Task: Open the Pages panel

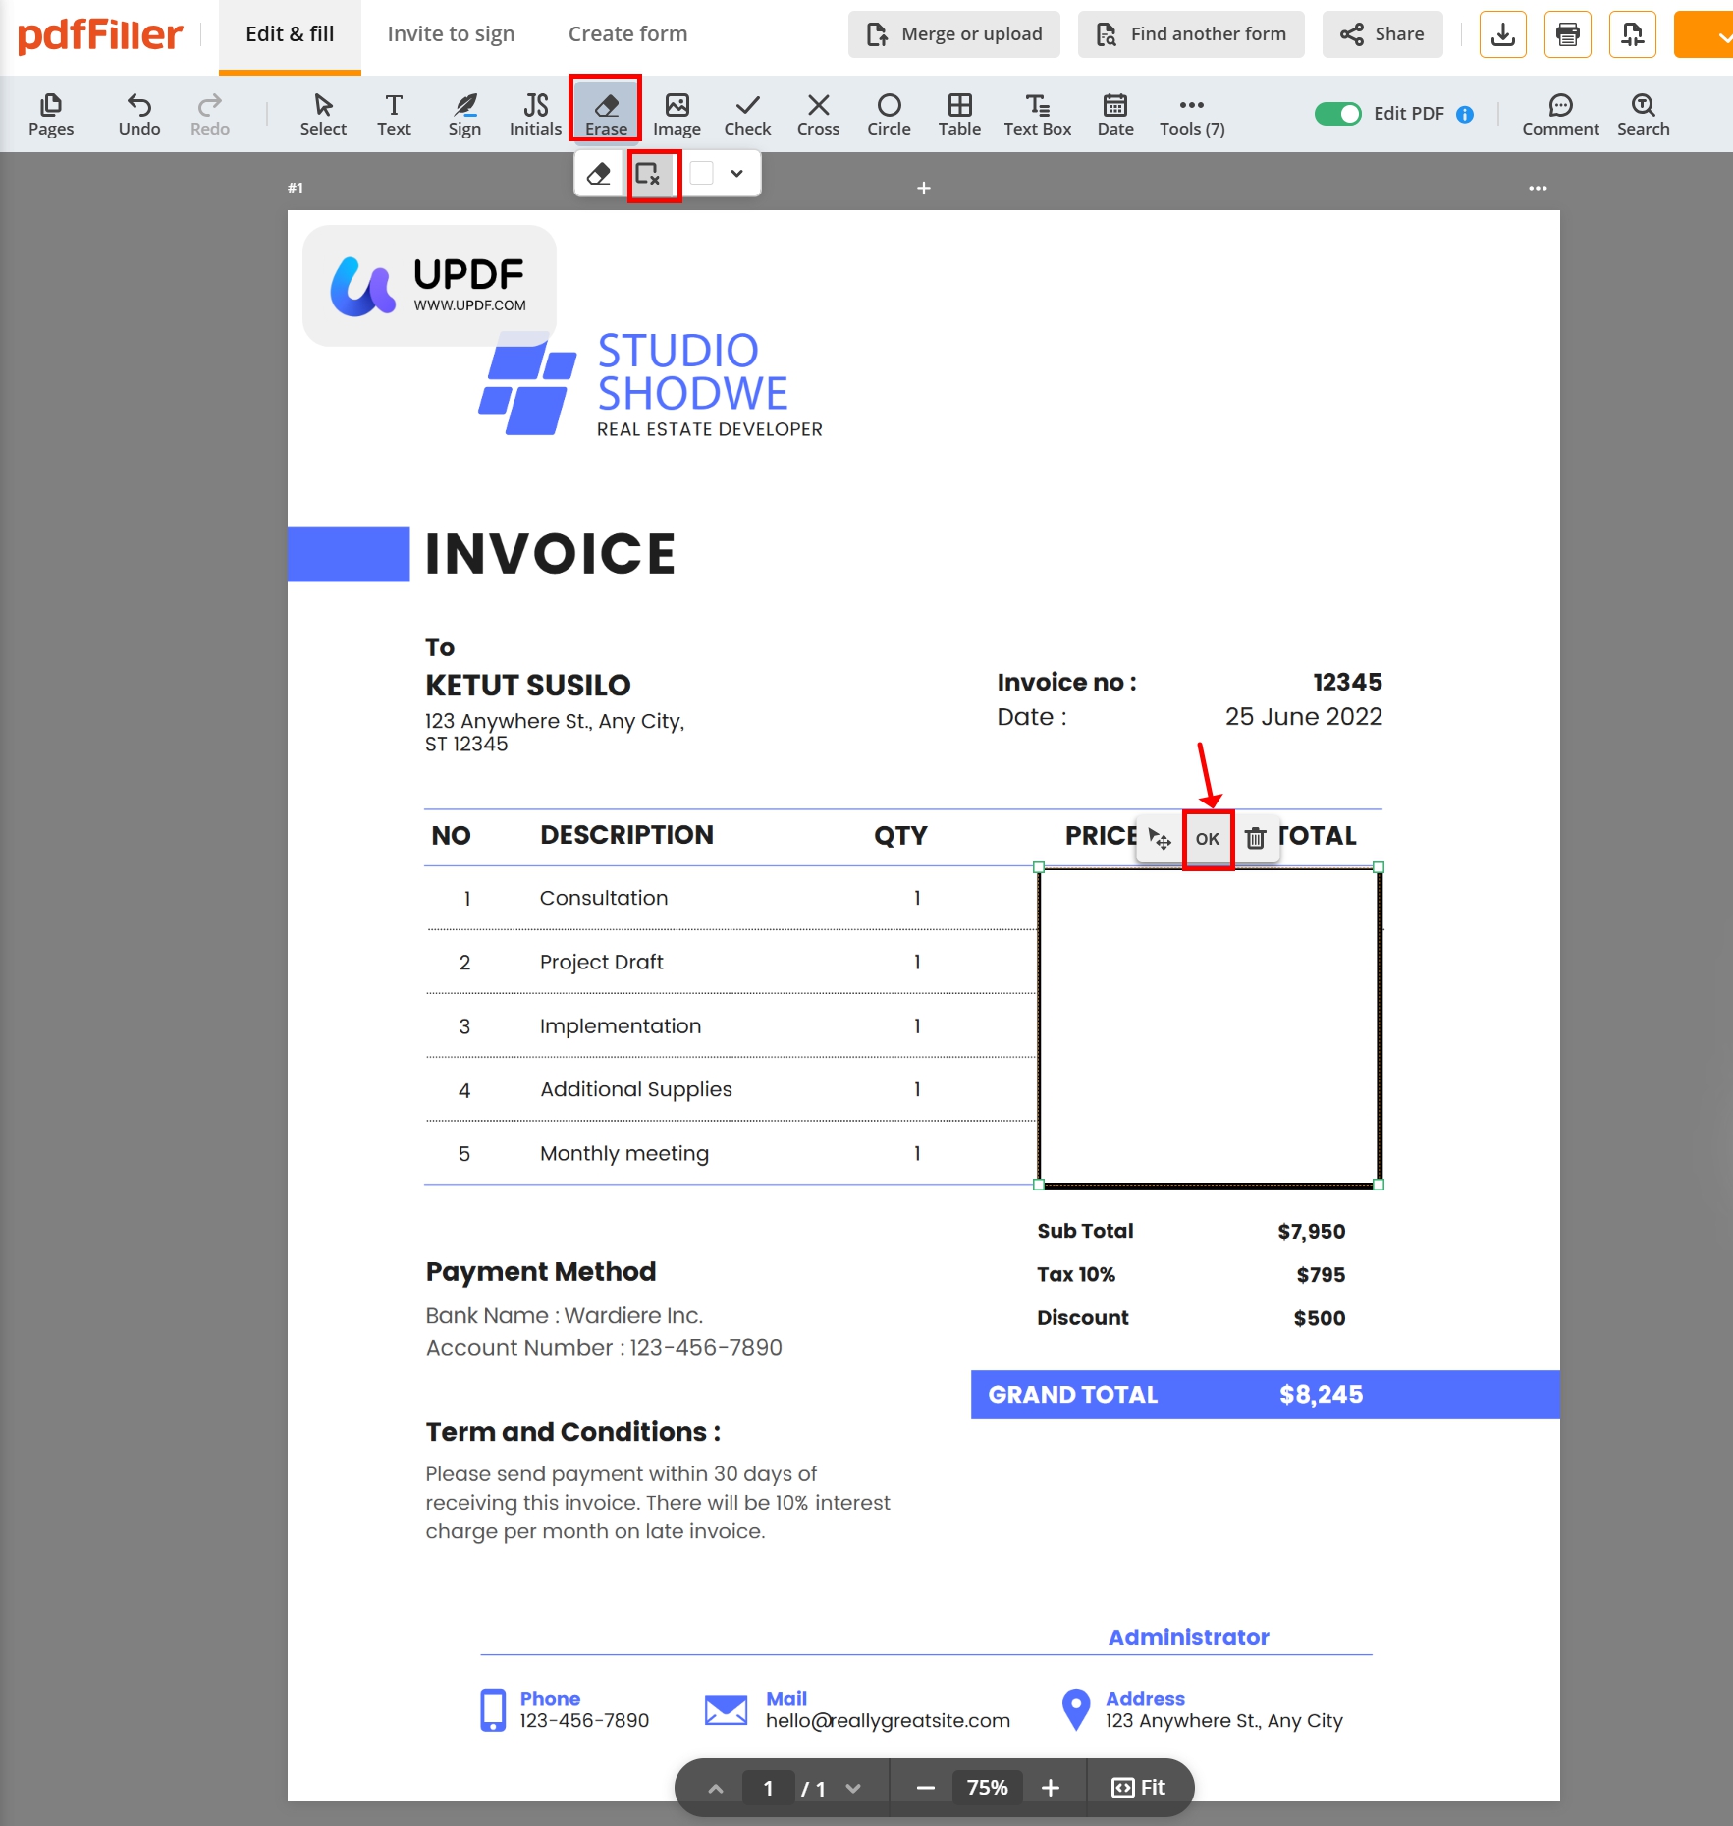Action: pos(51,115)
